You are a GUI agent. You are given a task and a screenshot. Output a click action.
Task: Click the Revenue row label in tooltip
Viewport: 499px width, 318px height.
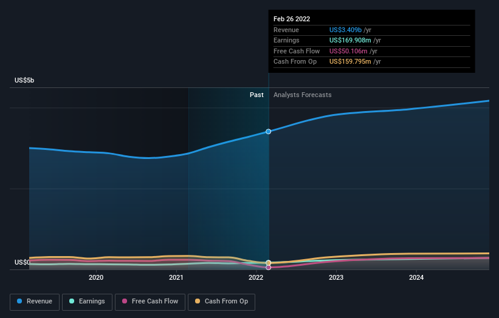(286, 30)
